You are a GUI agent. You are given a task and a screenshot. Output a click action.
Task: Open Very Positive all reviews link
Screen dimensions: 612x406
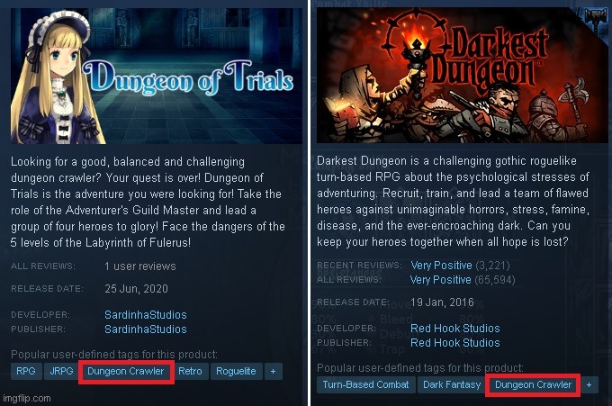pyautogui.click(x=441, y=279)
